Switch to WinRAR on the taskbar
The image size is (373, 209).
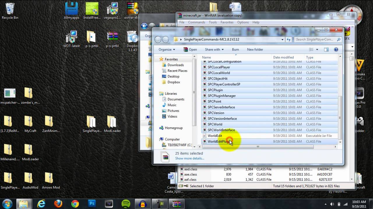(x=176, y=204)
